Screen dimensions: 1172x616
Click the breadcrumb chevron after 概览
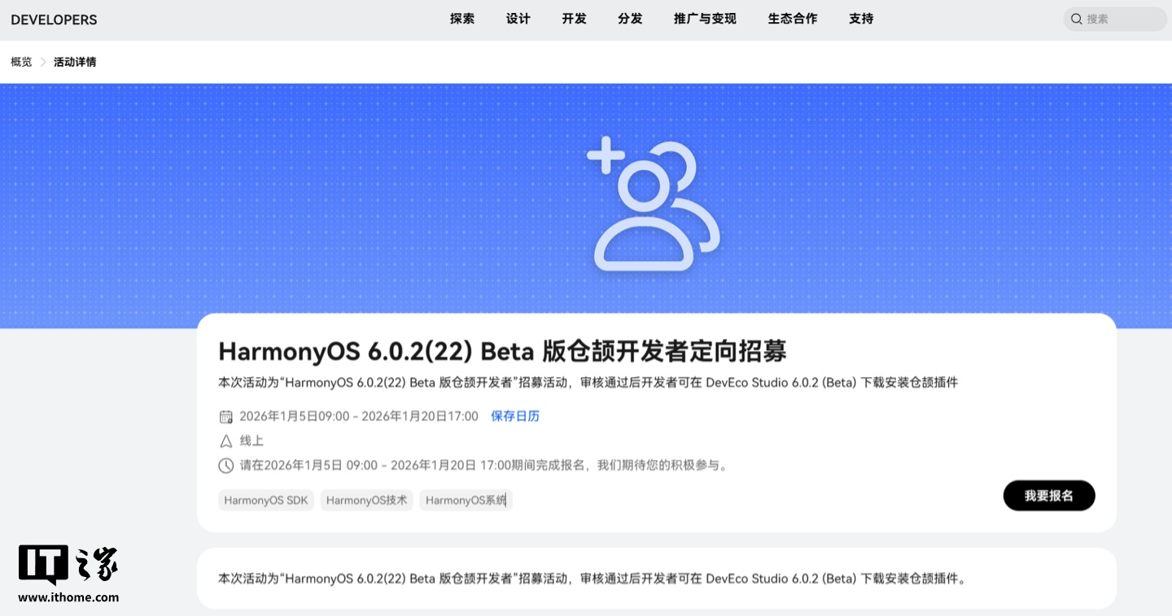pos(43,62)
